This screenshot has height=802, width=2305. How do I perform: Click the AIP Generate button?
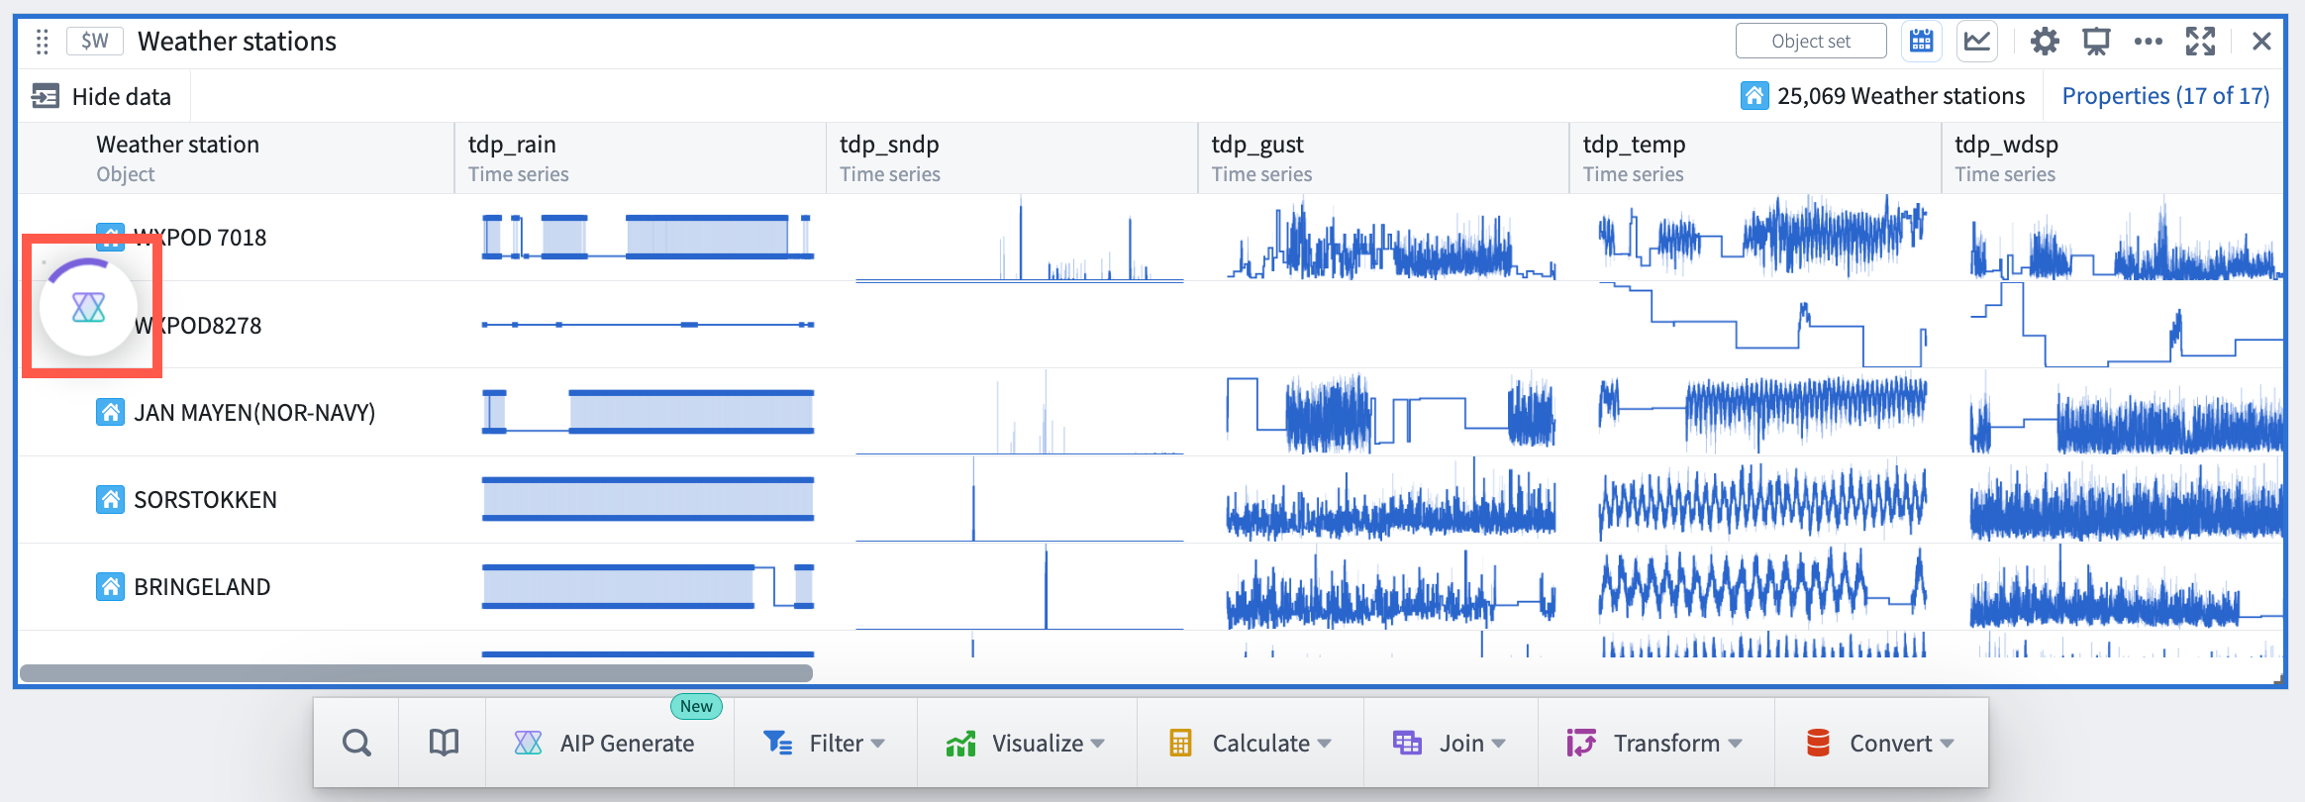point(605,743)
